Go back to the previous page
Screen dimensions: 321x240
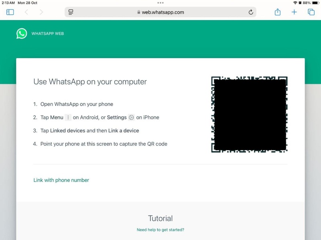[26, 12]
